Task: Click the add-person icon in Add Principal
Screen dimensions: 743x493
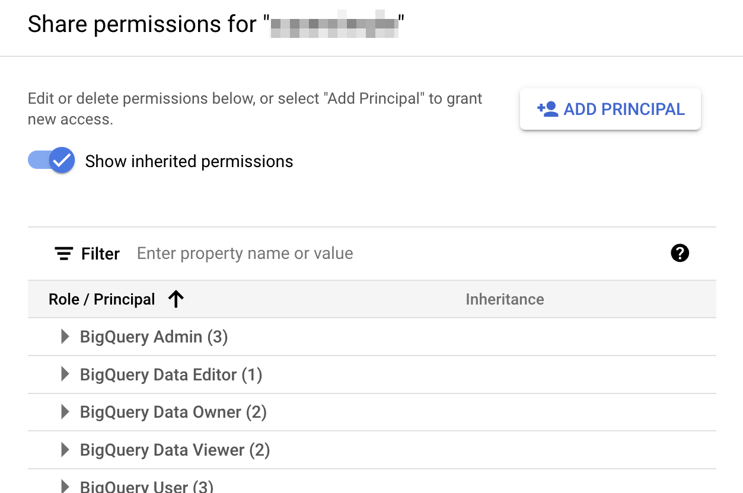Action: coord(547,109)
